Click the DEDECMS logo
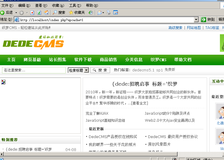This screenshot has width=224, height=160. click(33, 42)
